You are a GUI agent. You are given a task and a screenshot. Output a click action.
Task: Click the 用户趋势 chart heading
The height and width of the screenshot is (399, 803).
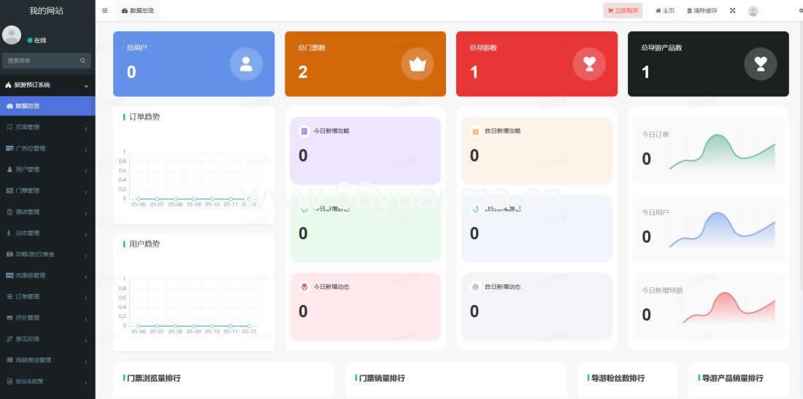(x=145, y=244)
